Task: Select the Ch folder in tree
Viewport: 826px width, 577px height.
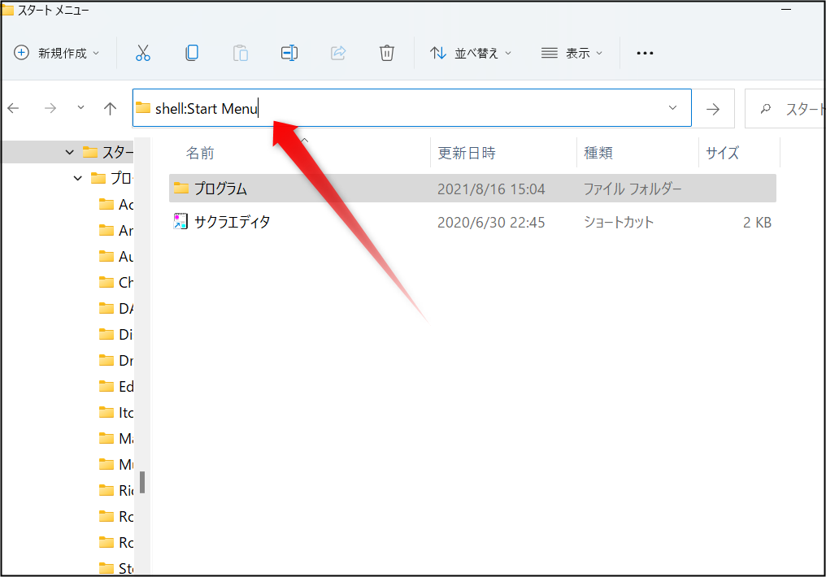Action: click(x=116, y=282)
